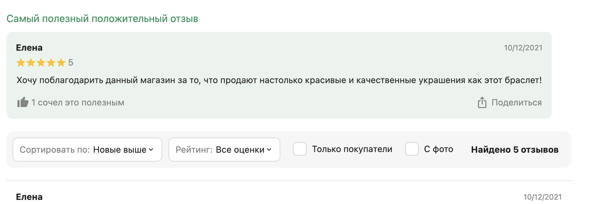Click the reviewer name Елена in highlighted review
Viewport: 594px width, 204px height.
point(29,48)
